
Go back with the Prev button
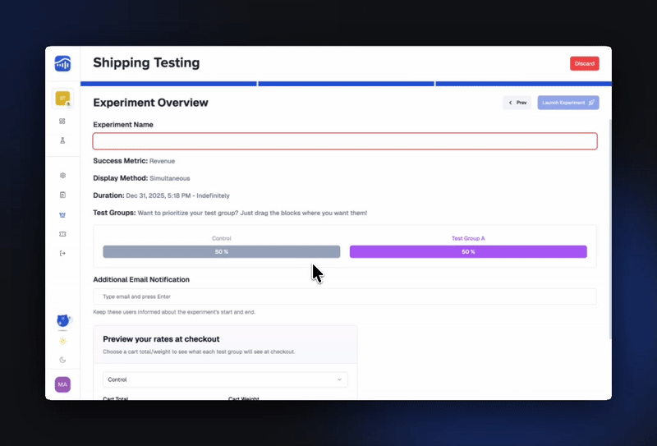(x=517, y=103)
